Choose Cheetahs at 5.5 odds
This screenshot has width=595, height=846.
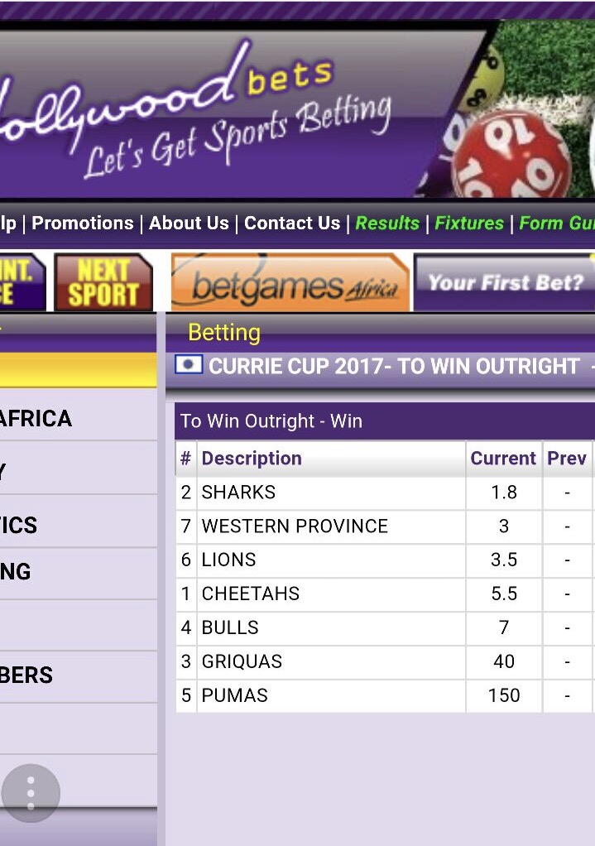pyautogui.click(x=503, y=594)
